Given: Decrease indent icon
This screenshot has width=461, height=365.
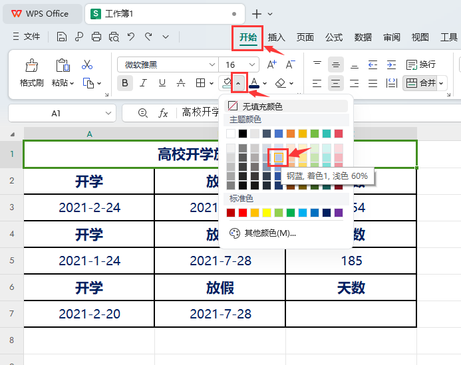Looking at the screenshot, I should [373, 64].
